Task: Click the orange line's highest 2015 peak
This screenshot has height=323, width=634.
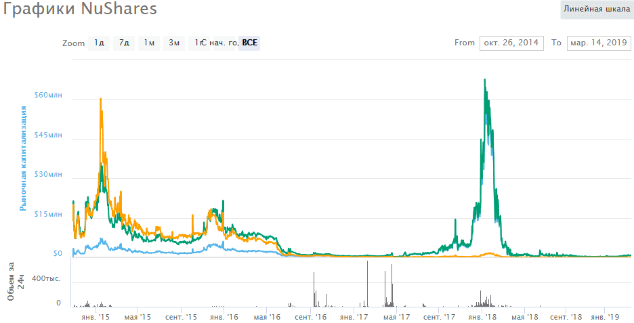Action: [x=101, y=99]
